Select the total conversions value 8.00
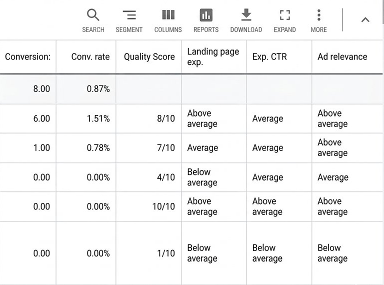This screenshot has height=285, width=384. pyautogui.click(x=41, y=88)
